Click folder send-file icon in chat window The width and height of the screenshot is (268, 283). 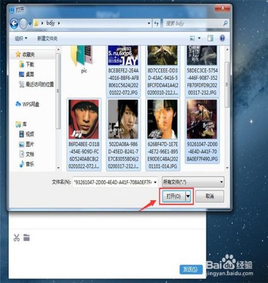27,238
